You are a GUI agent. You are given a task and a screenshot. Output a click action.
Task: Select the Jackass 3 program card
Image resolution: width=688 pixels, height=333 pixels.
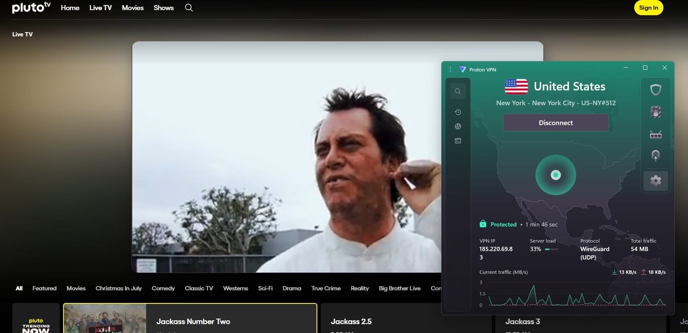(x=580, y=323)
